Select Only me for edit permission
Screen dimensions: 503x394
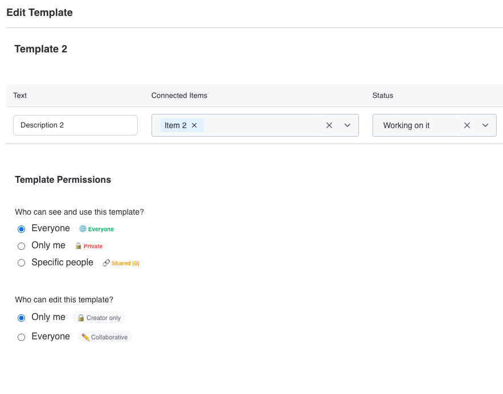[x=22, y=318]
